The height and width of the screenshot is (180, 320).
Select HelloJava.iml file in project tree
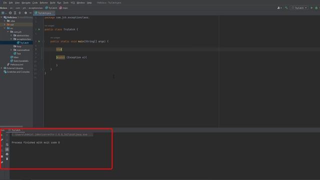tap(15, 64)
